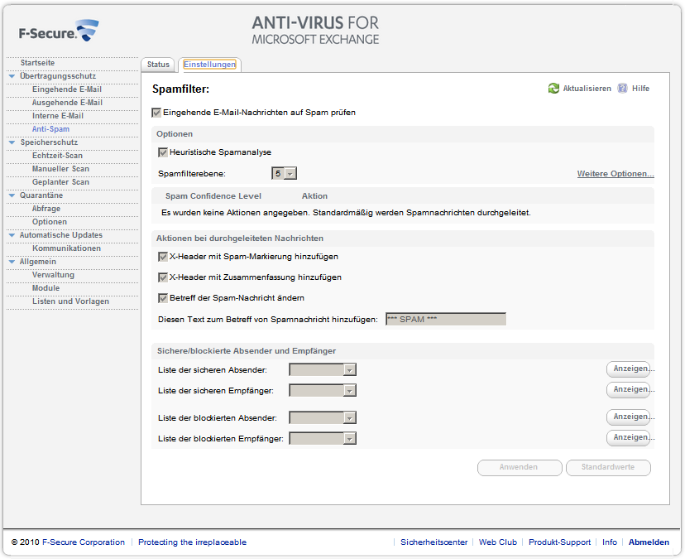This screenshot has width=685, height=559.
Task: Switch to the Status tab
Action: pyautogui.click(x=158, y=65)
